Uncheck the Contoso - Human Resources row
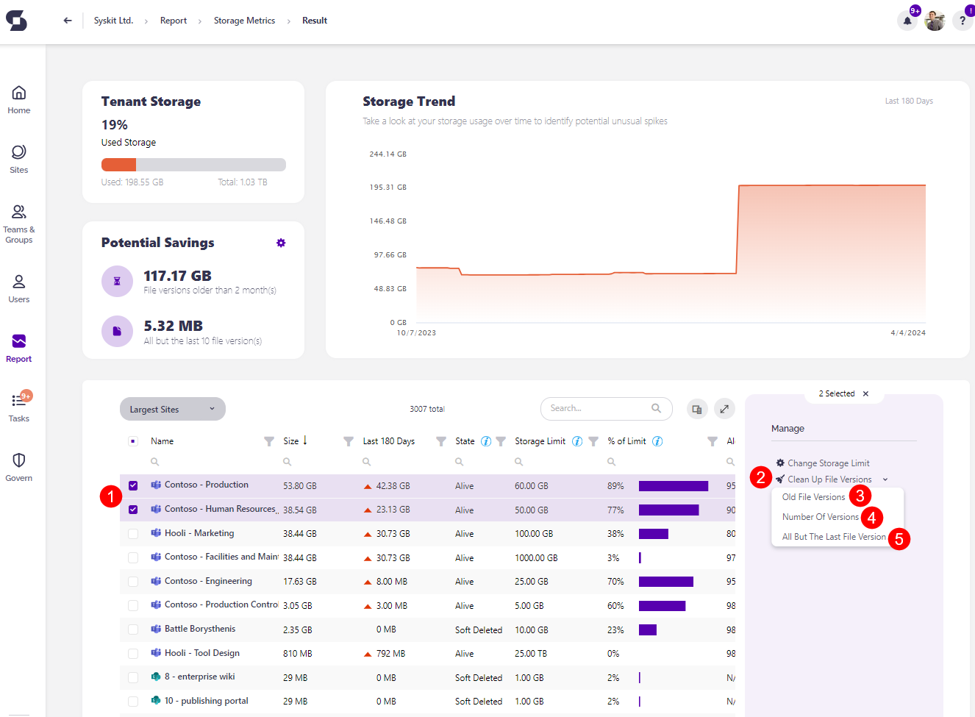 pyautogui.click(x=133, y=509)
